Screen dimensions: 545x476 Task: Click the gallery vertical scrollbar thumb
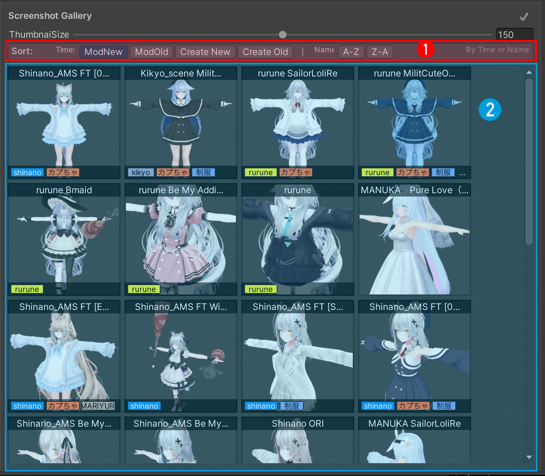[x=529, y=162]
